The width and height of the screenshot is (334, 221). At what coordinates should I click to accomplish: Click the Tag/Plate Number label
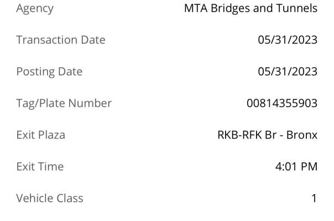point(64,103)
